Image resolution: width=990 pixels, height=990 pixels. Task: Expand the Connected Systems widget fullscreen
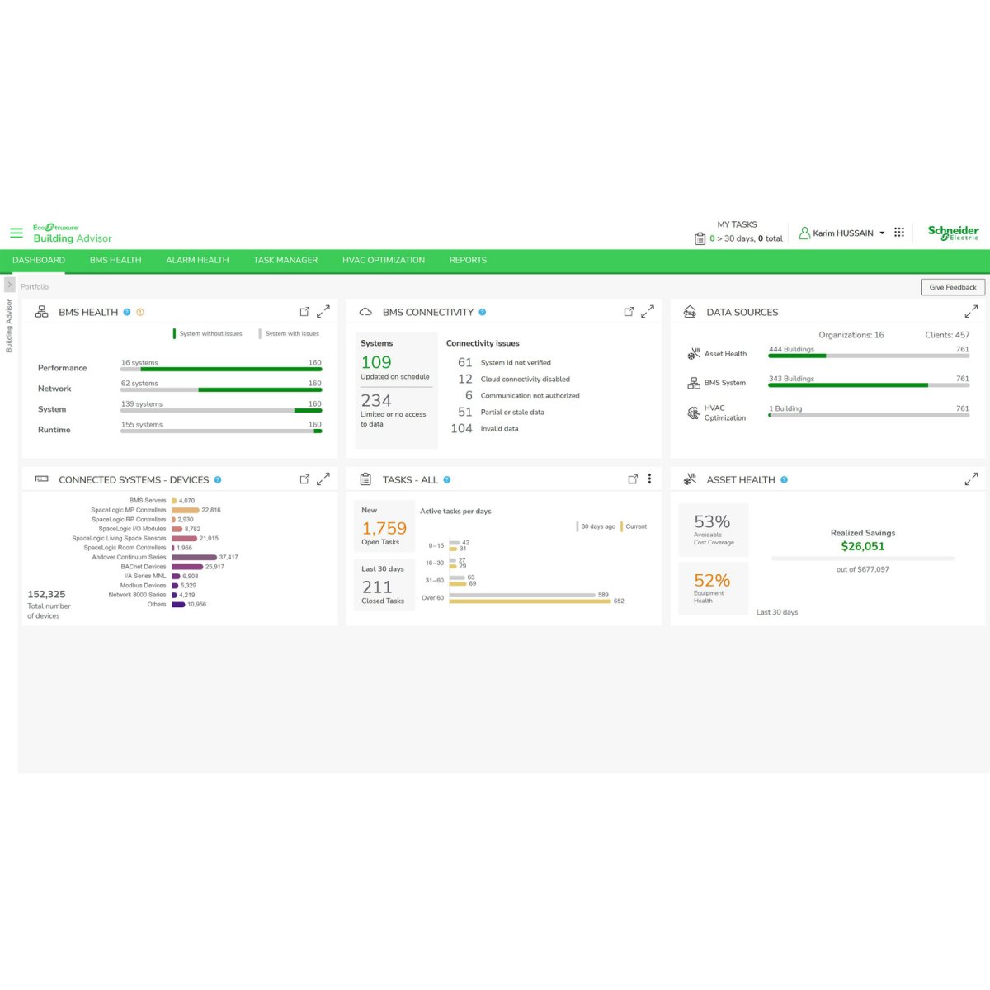(x=323, y=478)
